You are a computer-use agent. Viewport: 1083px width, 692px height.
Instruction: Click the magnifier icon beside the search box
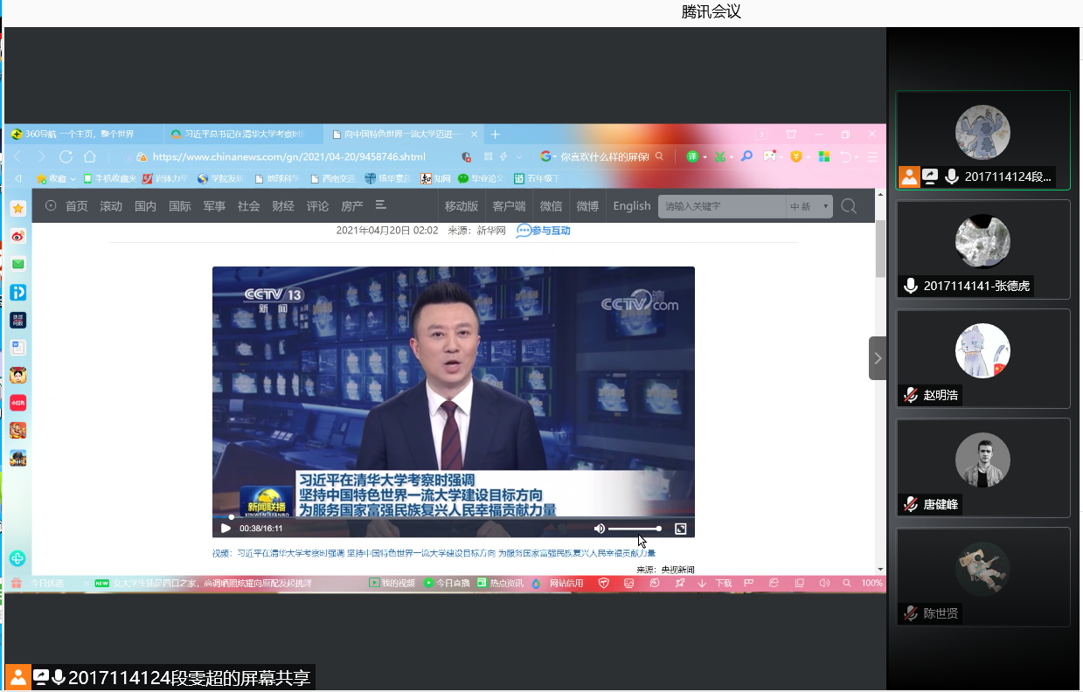pyautogui.click(x=849, y=207)
